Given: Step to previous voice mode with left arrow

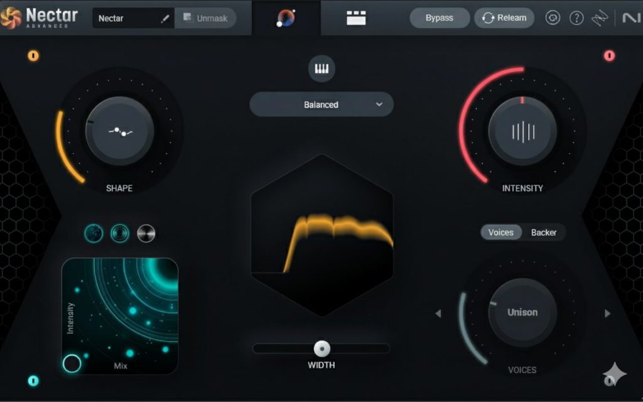Looking at the screenshot, I should pos(438,313).
